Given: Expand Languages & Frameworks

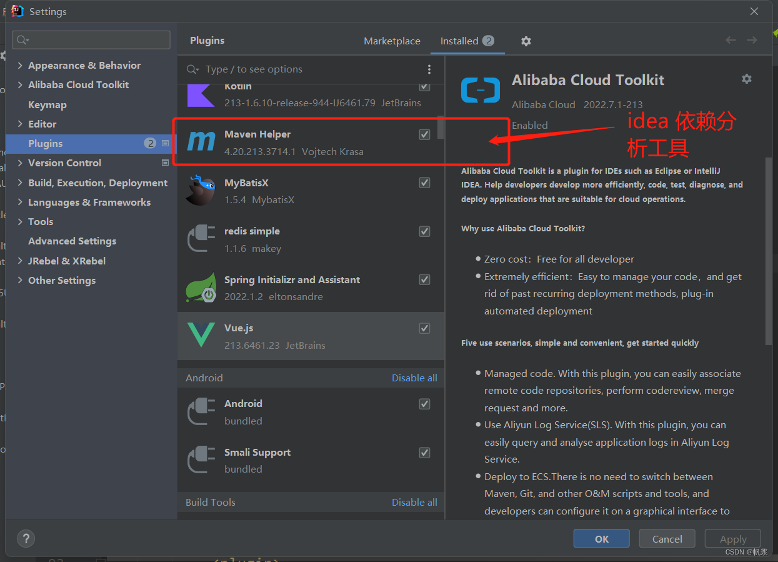Looking at the screenshot, I should (x=20, y=202).
